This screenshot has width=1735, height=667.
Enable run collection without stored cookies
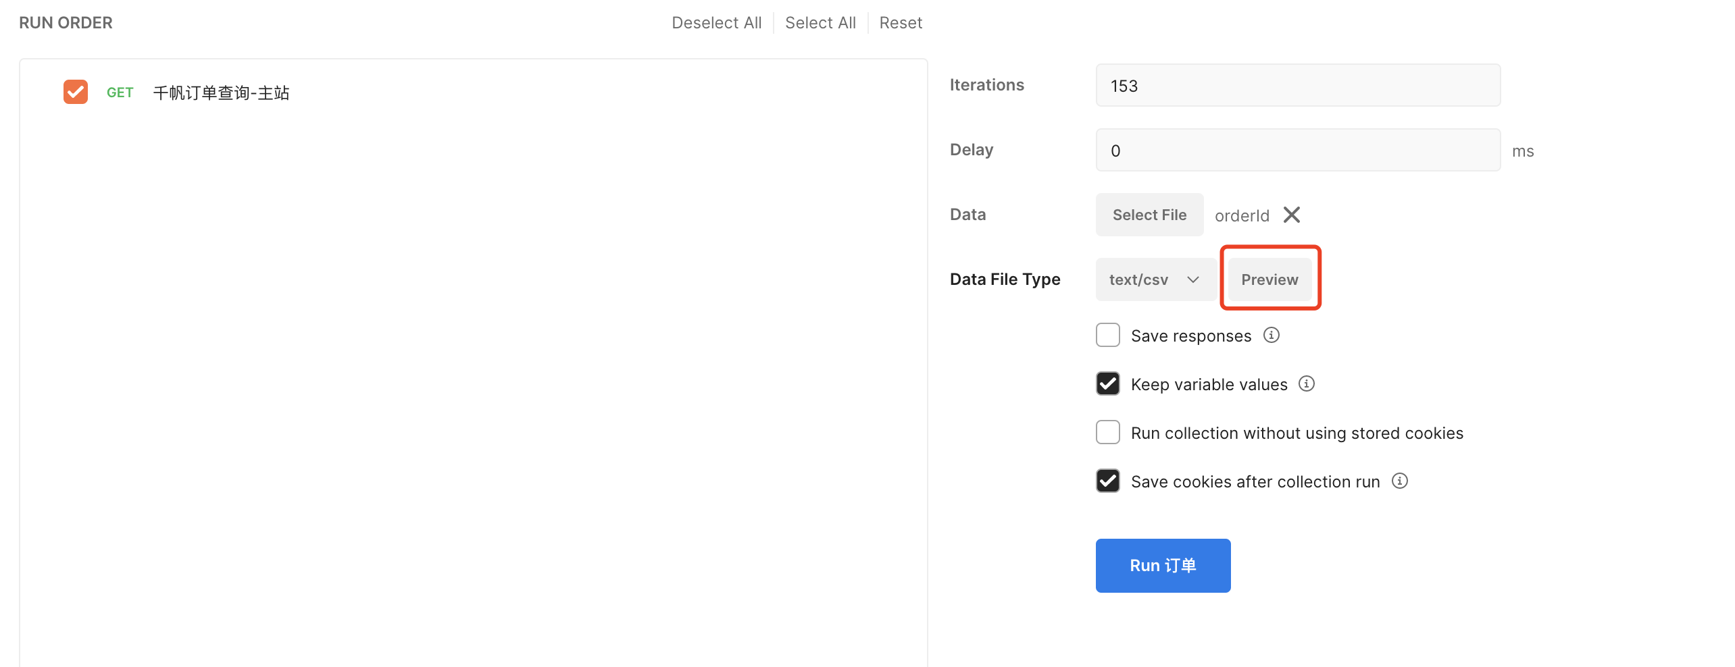(1107, 433)
